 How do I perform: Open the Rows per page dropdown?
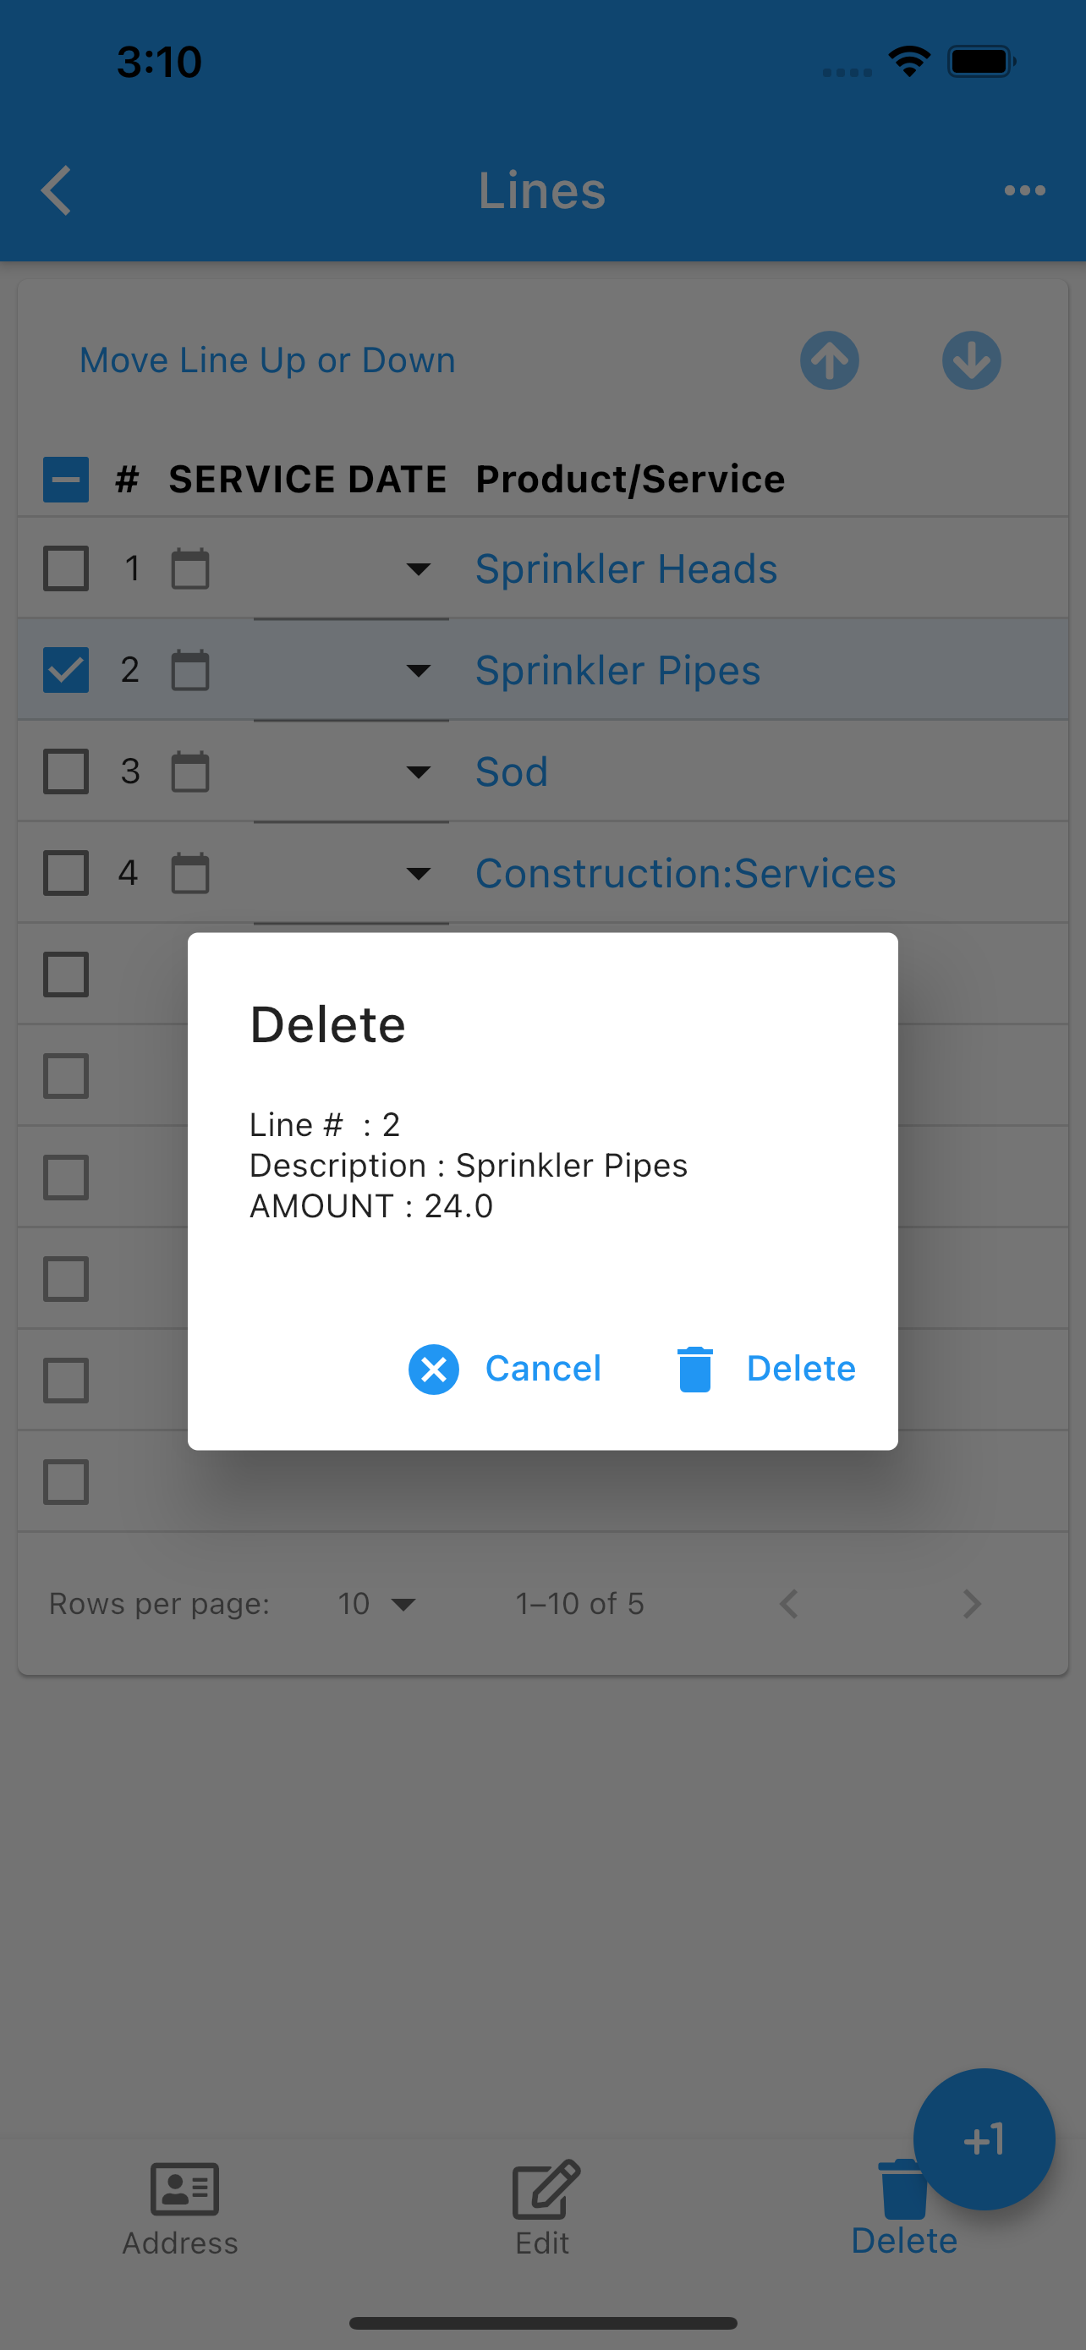pyautogui.click(x=376, y=1604)
